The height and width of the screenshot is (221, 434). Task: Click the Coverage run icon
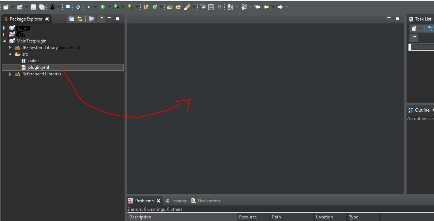pyautogui.click(x=116, y=7)
